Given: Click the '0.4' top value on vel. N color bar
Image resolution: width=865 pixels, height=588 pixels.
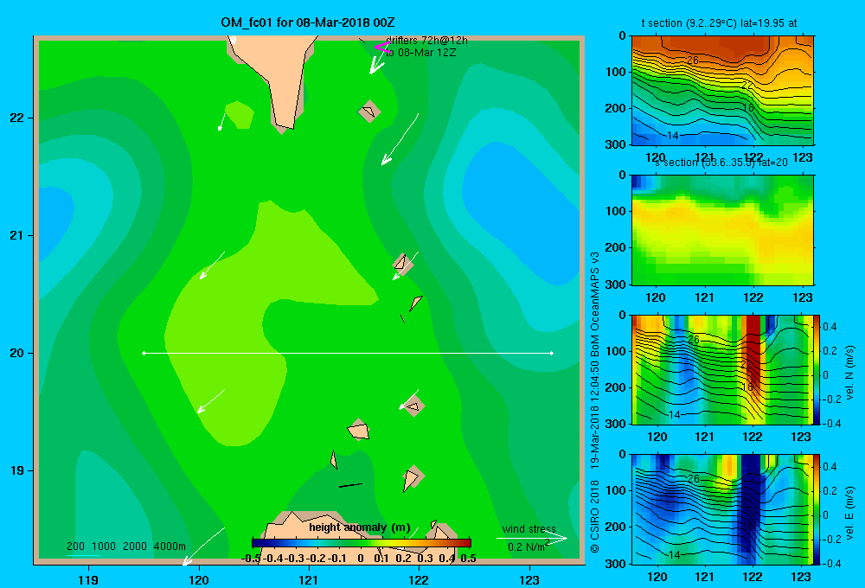Looking at the screenshot, I should pos(830,327).
